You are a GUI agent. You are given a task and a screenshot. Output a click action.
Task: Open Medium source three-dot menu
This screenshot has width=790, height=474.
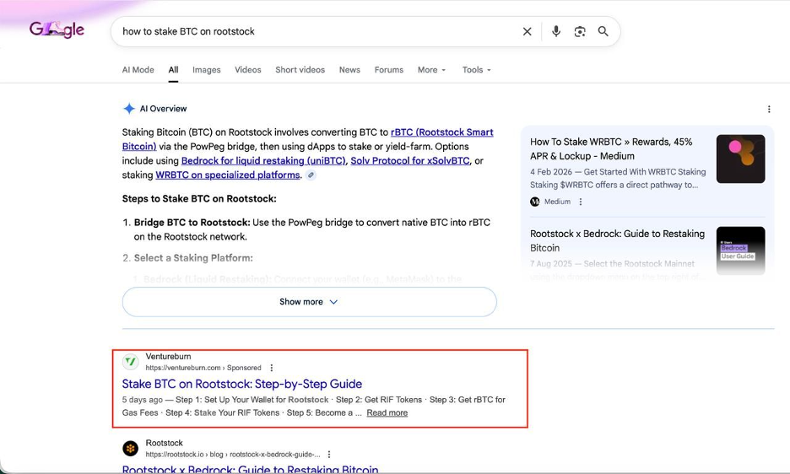[581, 202]
